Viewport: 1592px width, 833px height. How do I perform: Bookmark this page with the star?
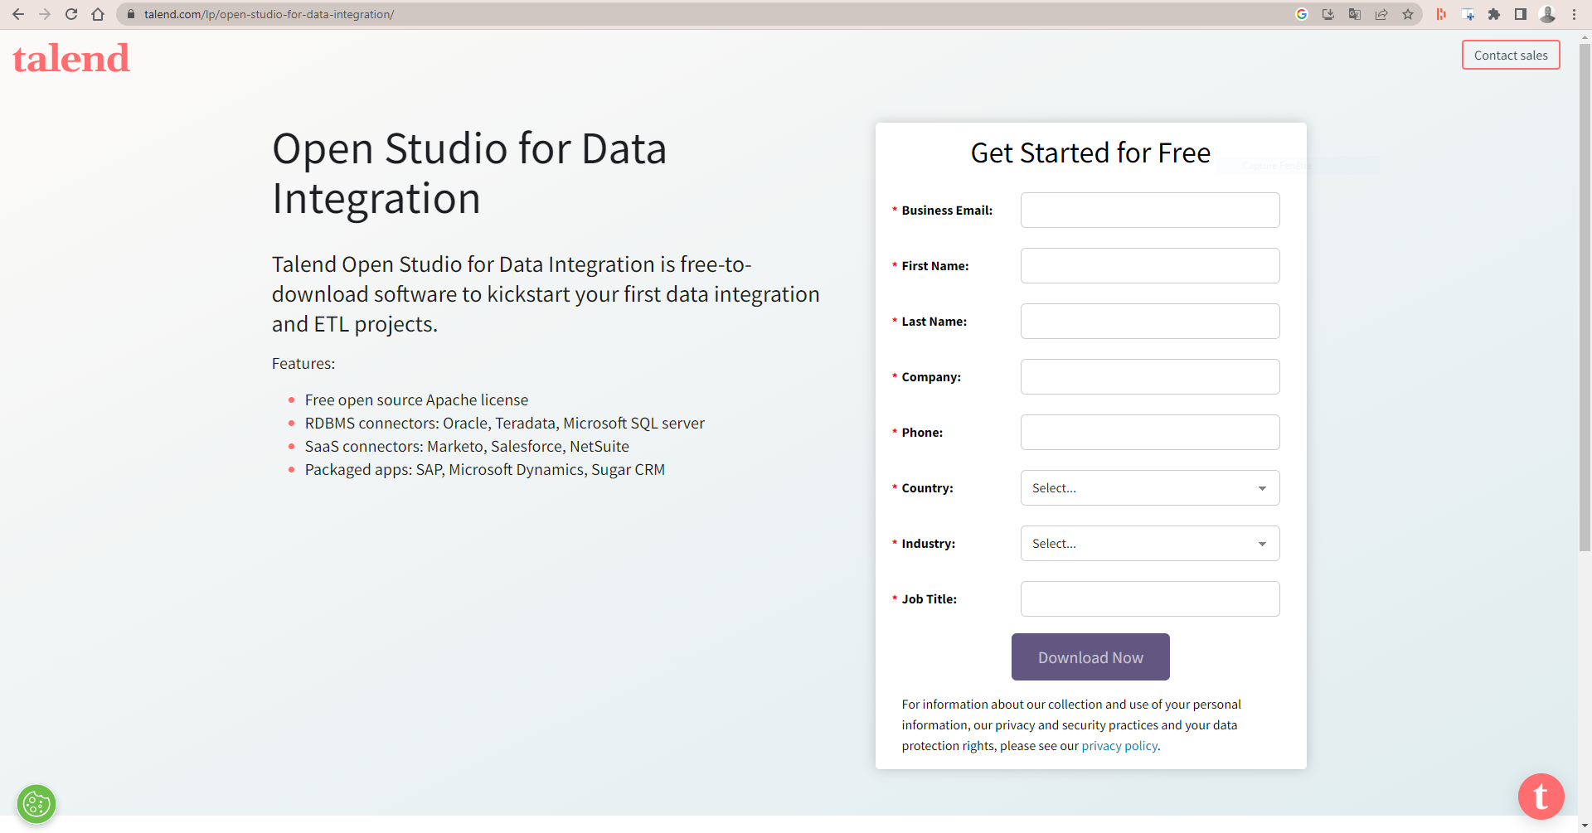(1408, 14)
